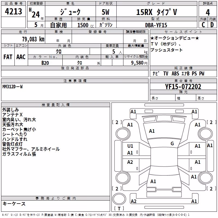Click the note 室内臭い、汚れ大
Image resolution: width=218 pixels, height=218 pixels.
click(x=19, y=120)
